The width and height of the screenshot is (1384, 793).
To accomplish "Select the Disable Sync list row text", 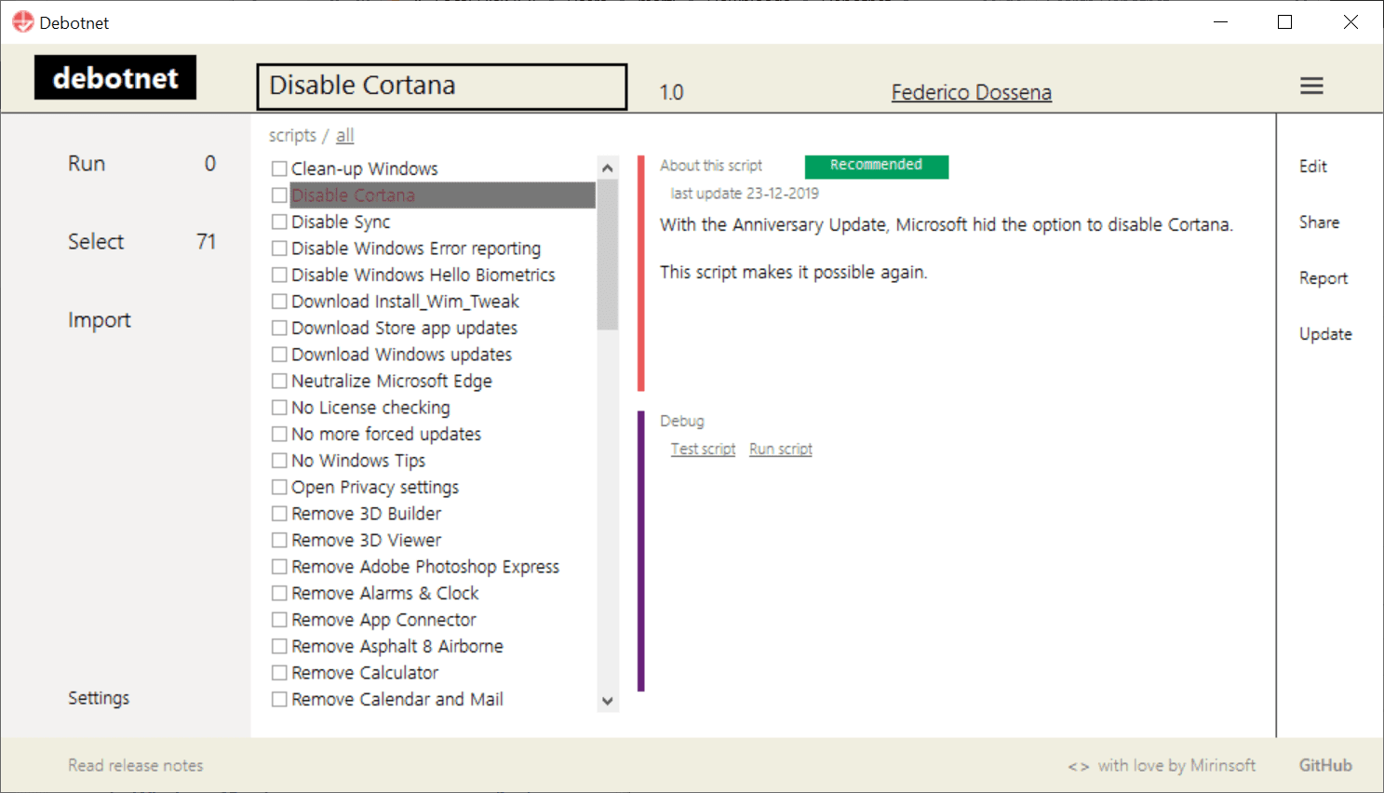I will pos(341,222).
